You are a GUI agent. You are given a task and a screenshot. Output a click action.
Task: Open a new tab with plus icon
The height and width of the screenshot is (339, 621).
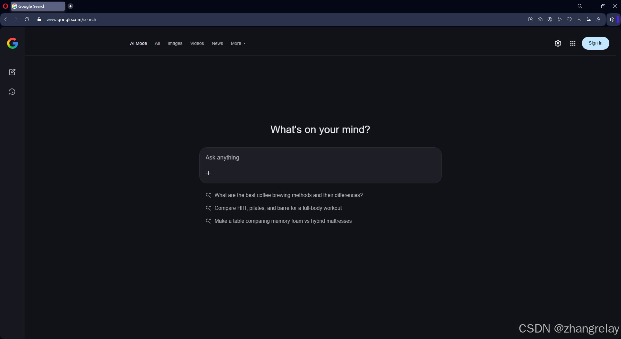click(71, 6)
